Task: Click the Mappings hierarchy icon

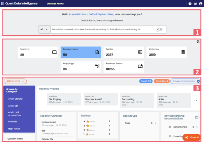Action: point(97,66)
